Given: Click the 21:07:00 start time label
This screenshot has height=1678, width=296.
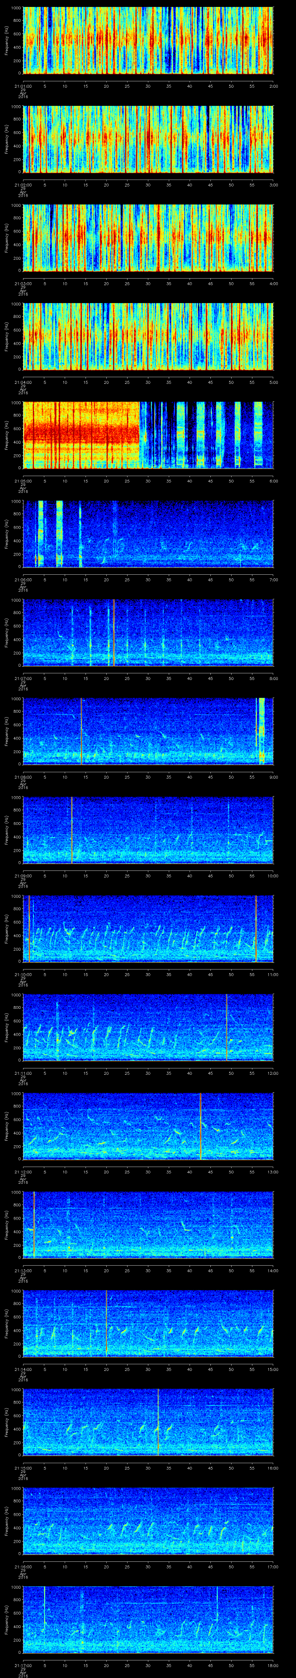Looking at the screenshot, I should pos(23,678).
